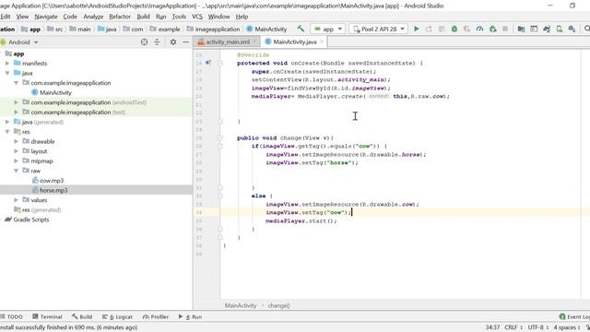590x332 pixels.
Task: Open the Profile app gauge icon
Action: tap(479, 29)
